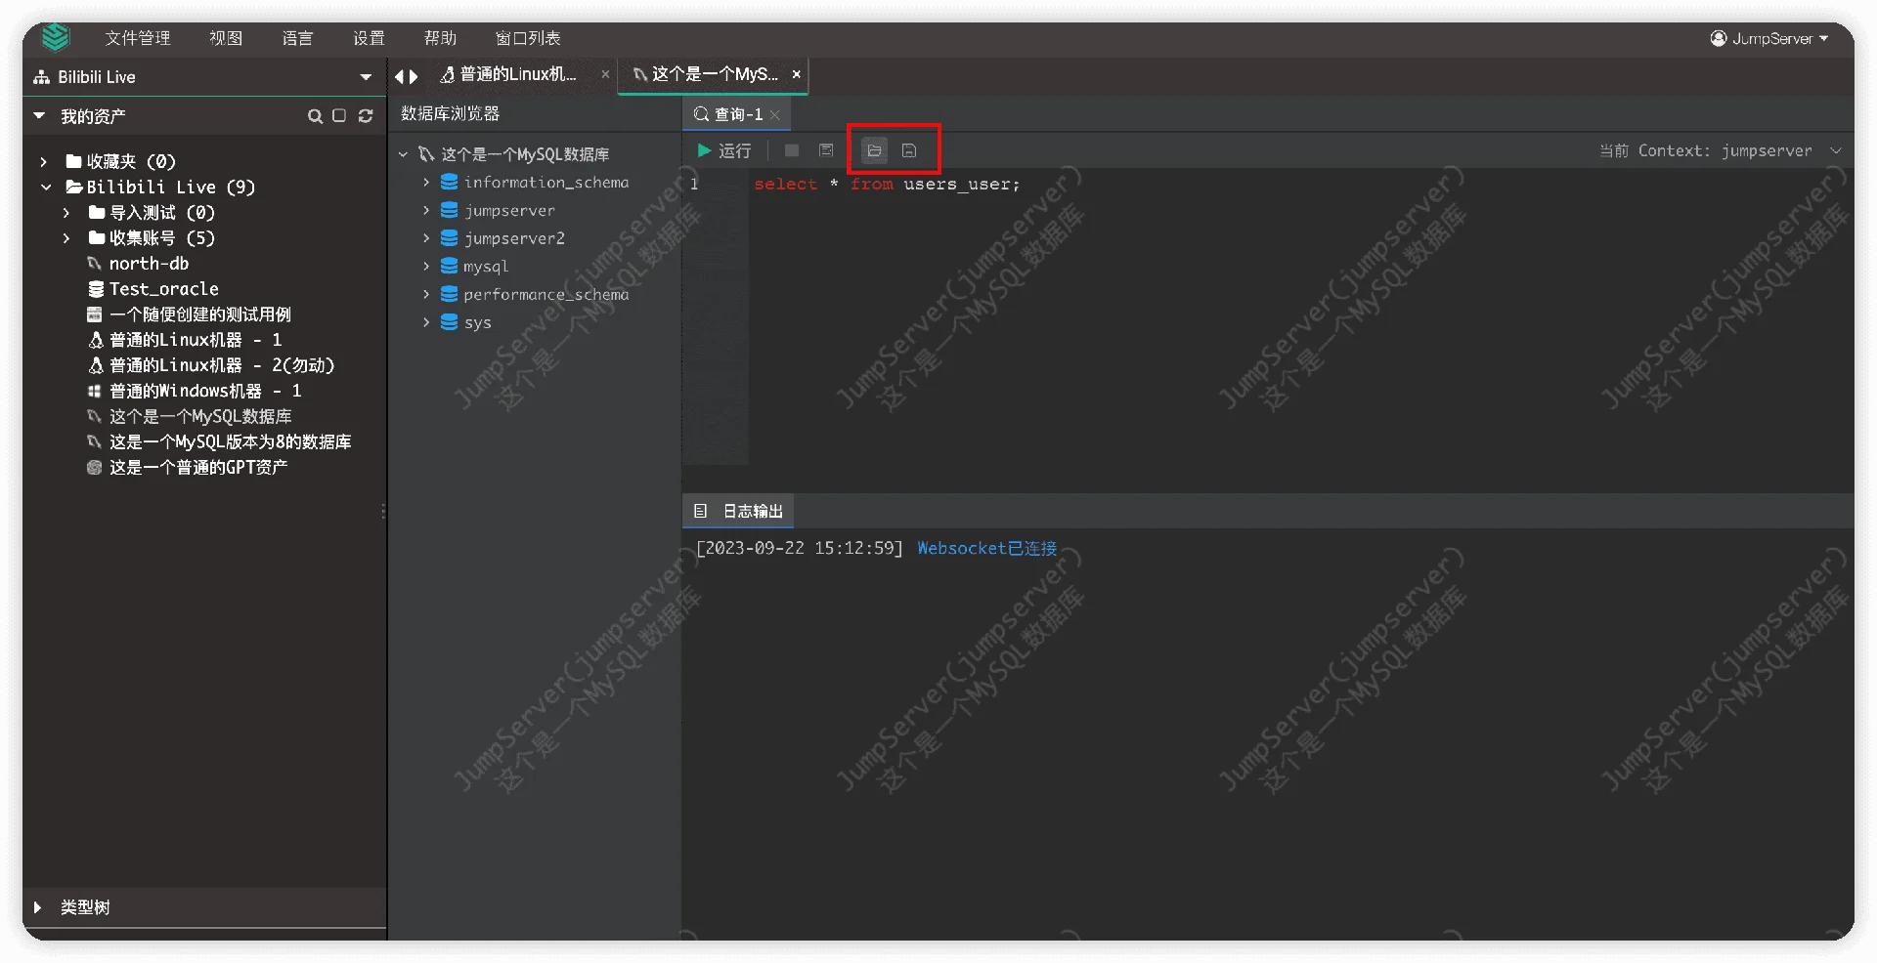Collapse the 这个是一个MySQL数据库 browser node

pyautogui.click(x=403, y=154)
